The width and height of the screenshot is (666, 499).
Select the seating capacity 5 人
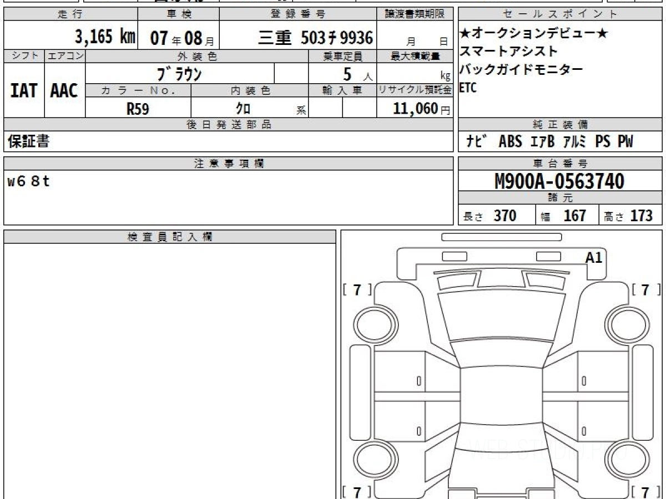point(358,73)
